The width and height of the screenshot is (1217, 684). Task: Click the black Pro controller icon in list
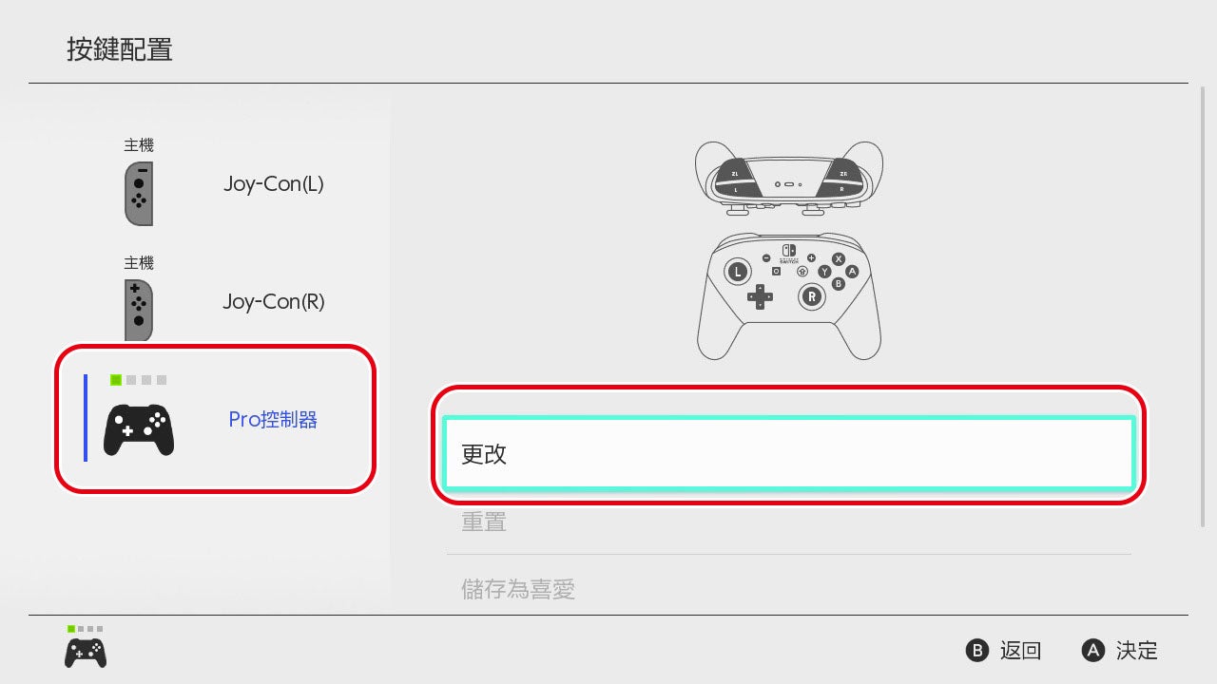point(139,429)
